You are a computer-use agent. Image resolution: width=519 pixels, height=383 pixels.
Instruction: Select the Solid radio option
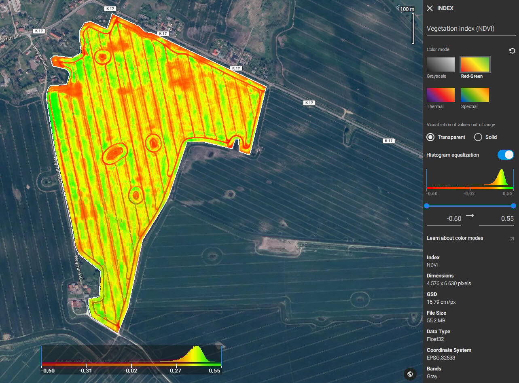coord(478,137)
